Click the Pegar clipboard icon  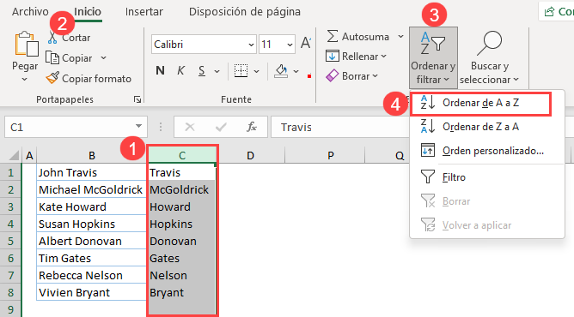click(27, 45)
